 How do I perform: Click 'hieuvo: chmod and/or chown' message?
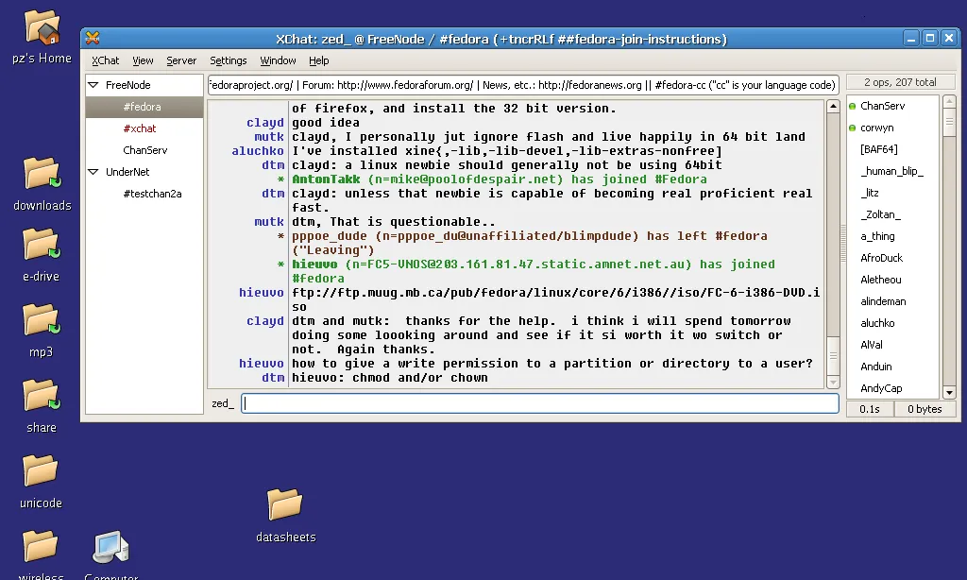390,378
